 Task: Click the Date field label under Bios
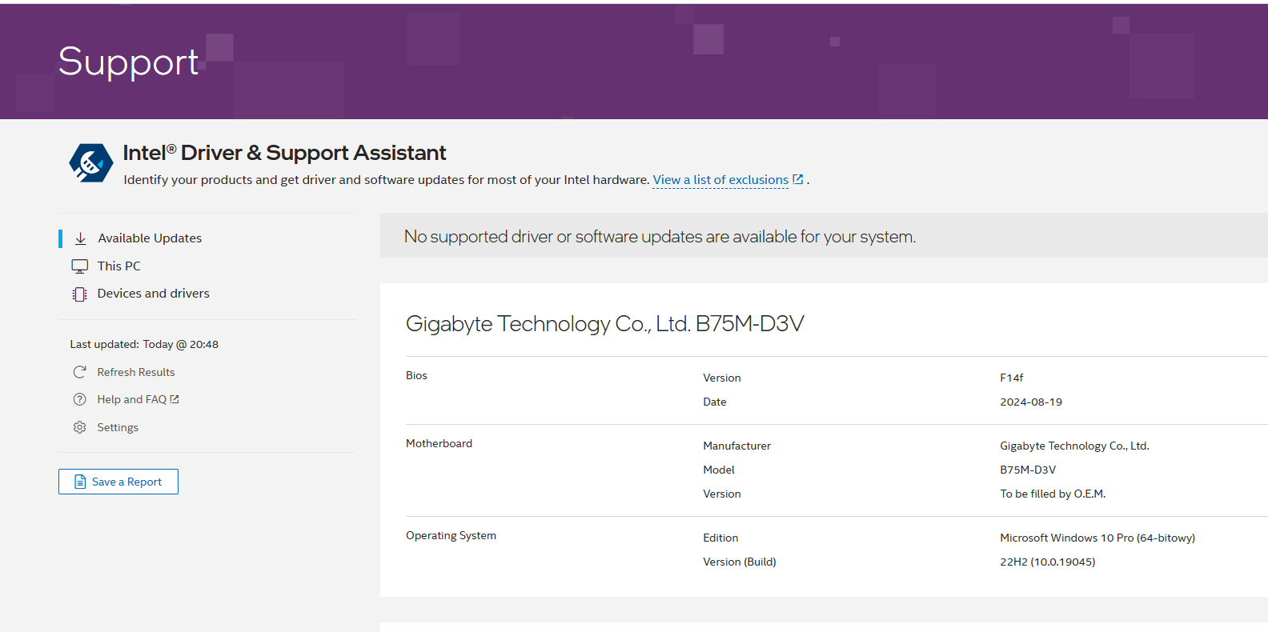pos(715,402)
